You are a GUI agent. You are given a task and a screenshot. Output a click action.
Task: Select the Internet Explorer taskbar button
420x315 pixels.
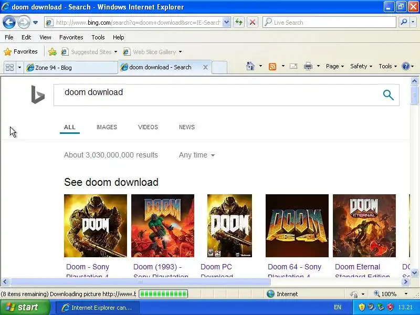click(x=98, y=308)
